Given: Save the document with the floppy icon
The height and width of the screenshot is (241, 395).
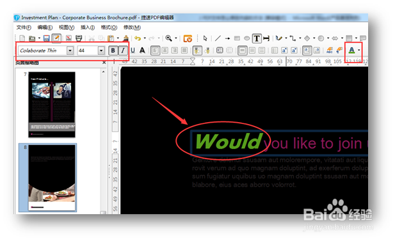Looking at the screenshot, I should (x=46, y=38).
